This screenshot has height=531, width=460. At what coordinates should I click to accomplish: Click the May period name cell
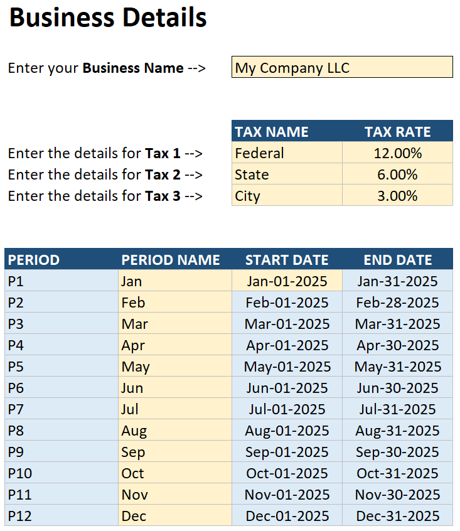click(x=174, y=367)
